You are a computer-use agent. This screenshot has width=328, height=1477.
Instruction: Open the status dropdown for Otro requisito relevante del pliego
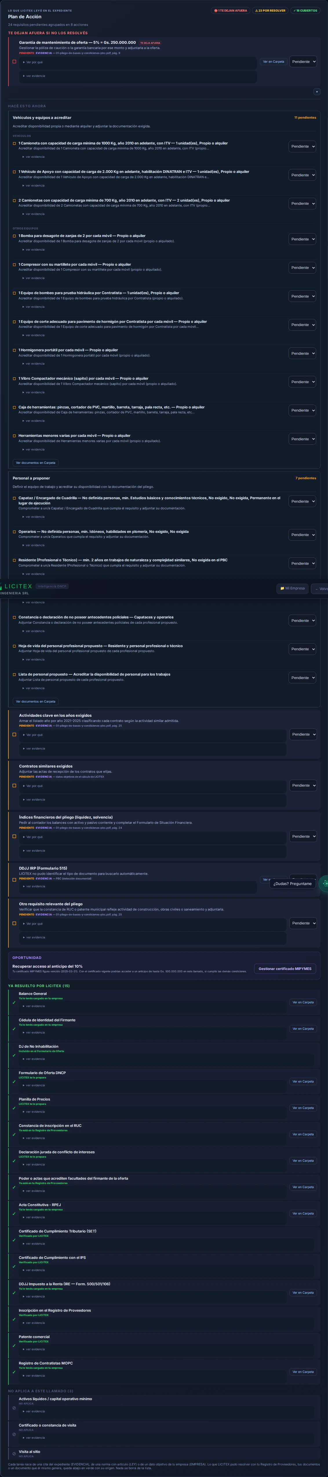(x=303, y=923)
